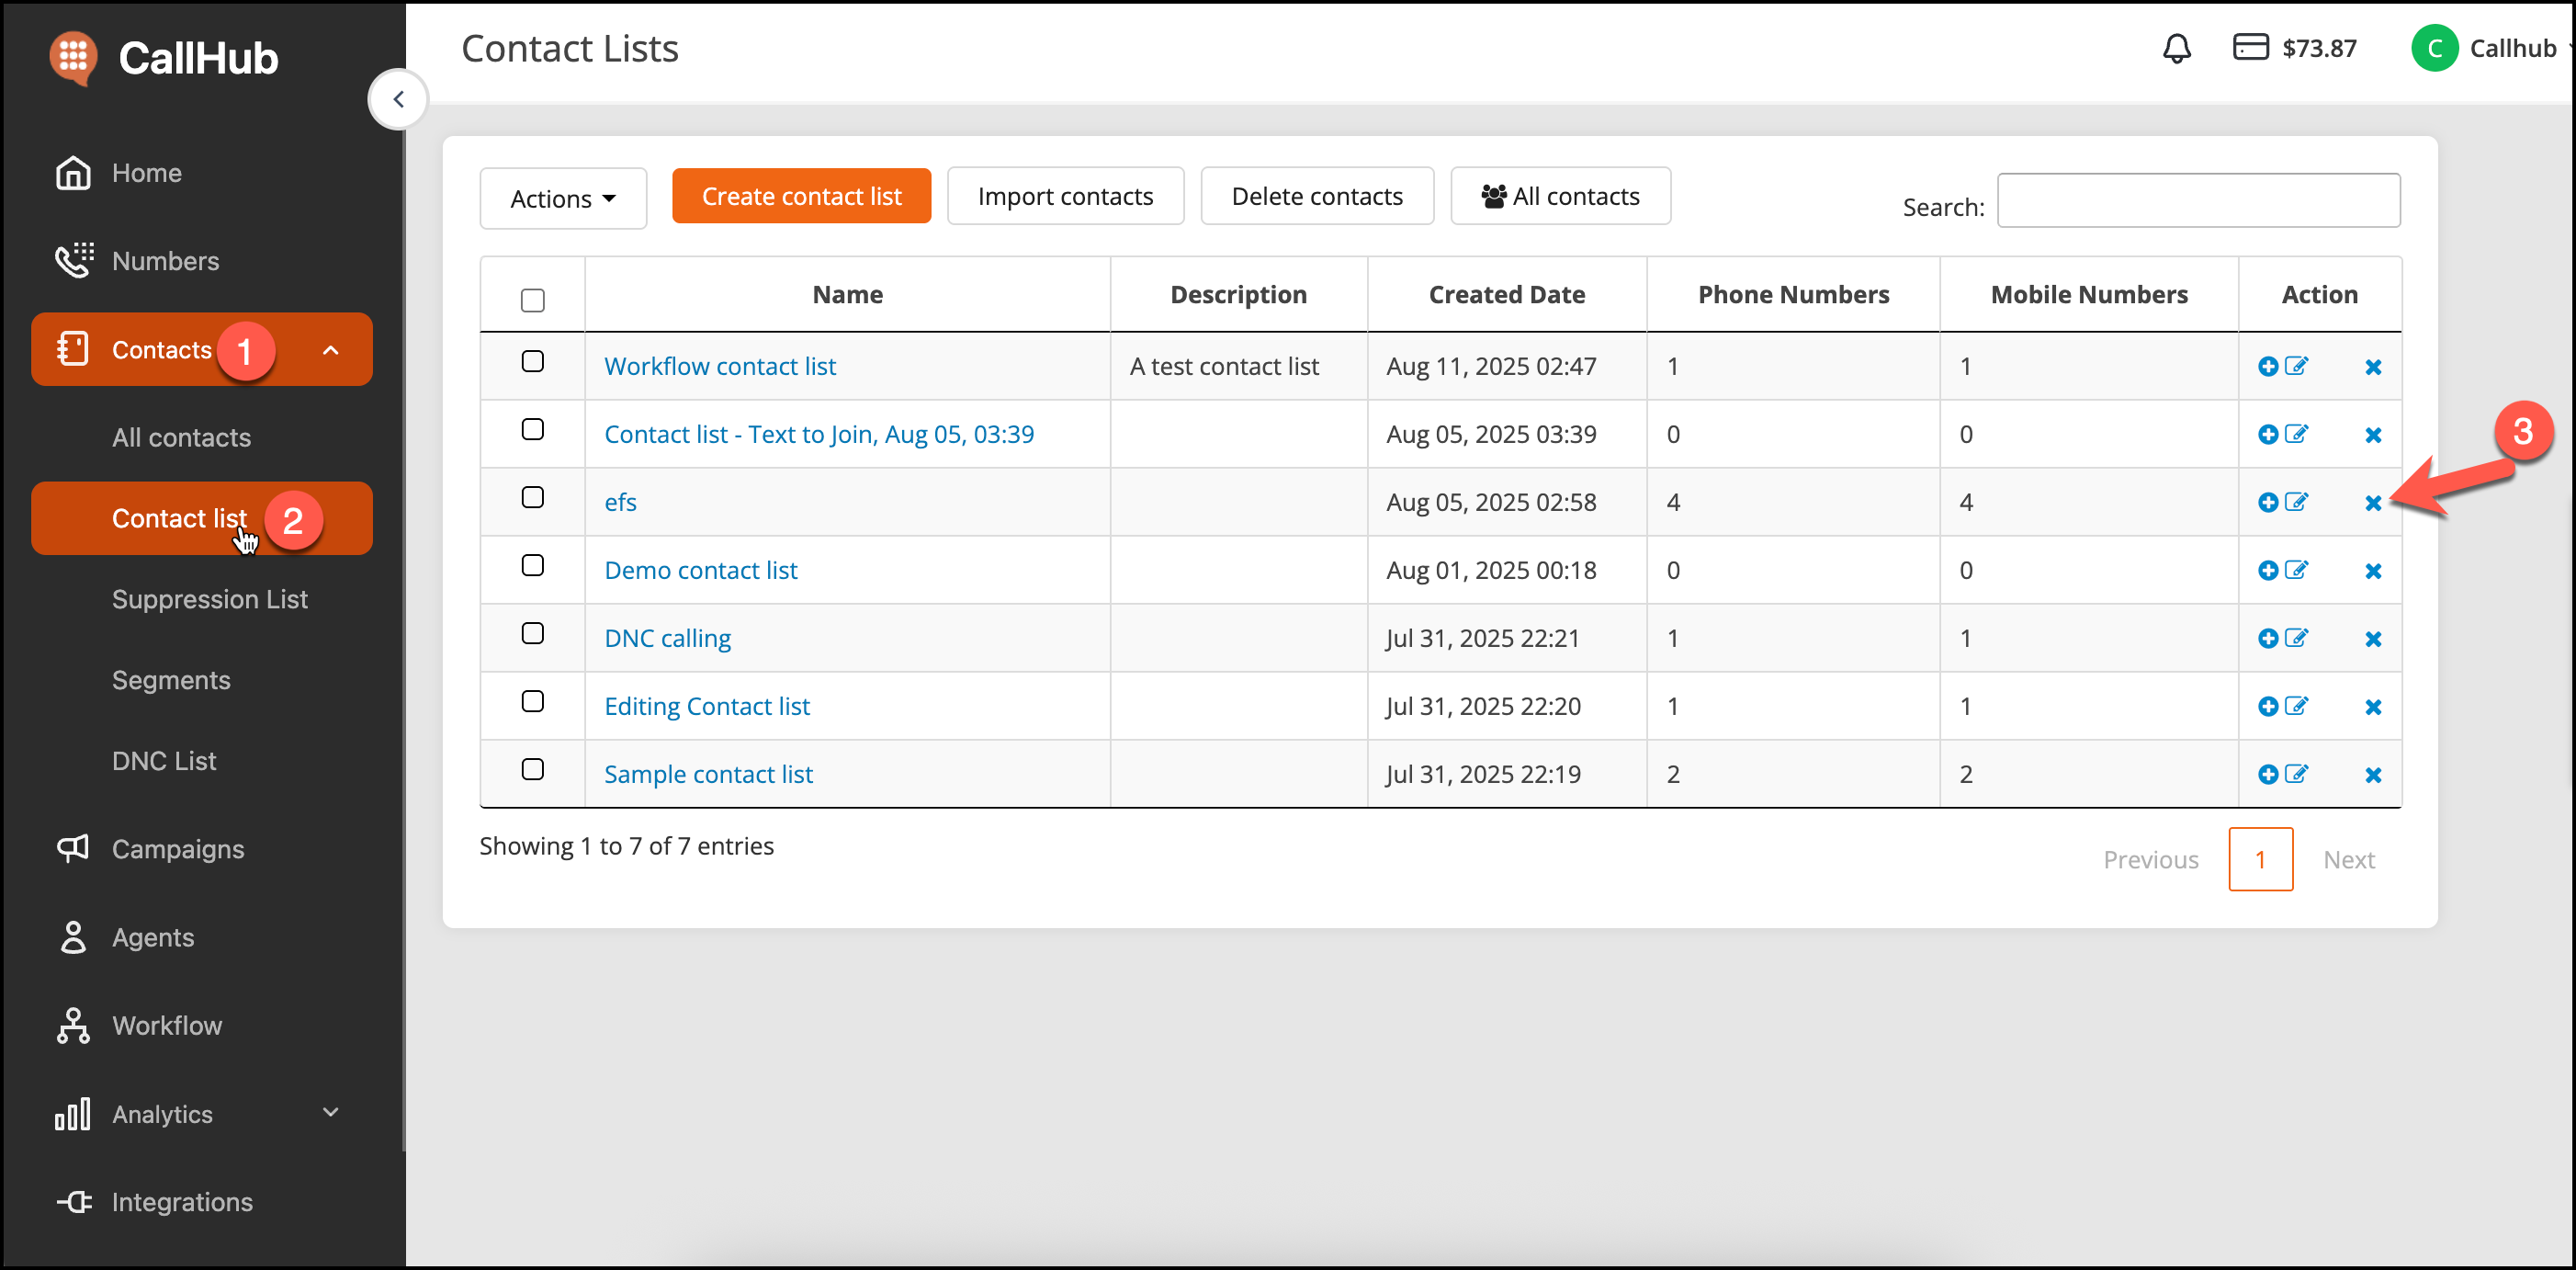Click the Workflow icon in sidebar
This screenshot has height=1270, width=2576.
coord(72,1025)
